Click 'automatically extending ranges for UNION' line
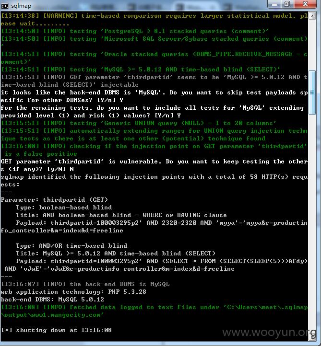This screenshot has height=346, width=321. click(154, 131)
